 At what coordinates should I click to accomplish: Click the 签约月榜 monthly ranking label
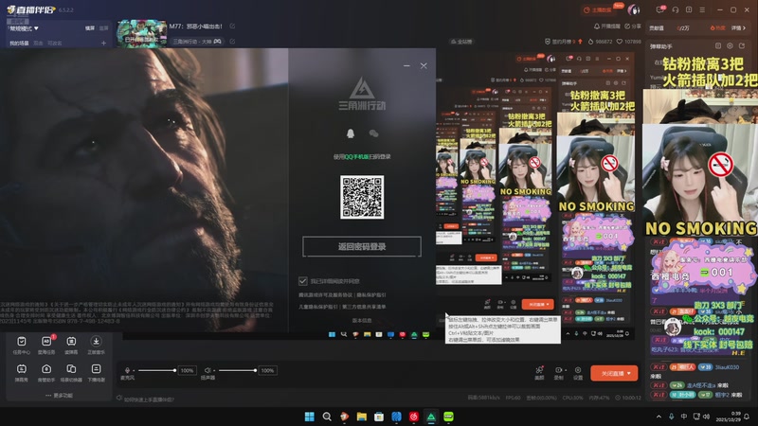tap(561, 42)
